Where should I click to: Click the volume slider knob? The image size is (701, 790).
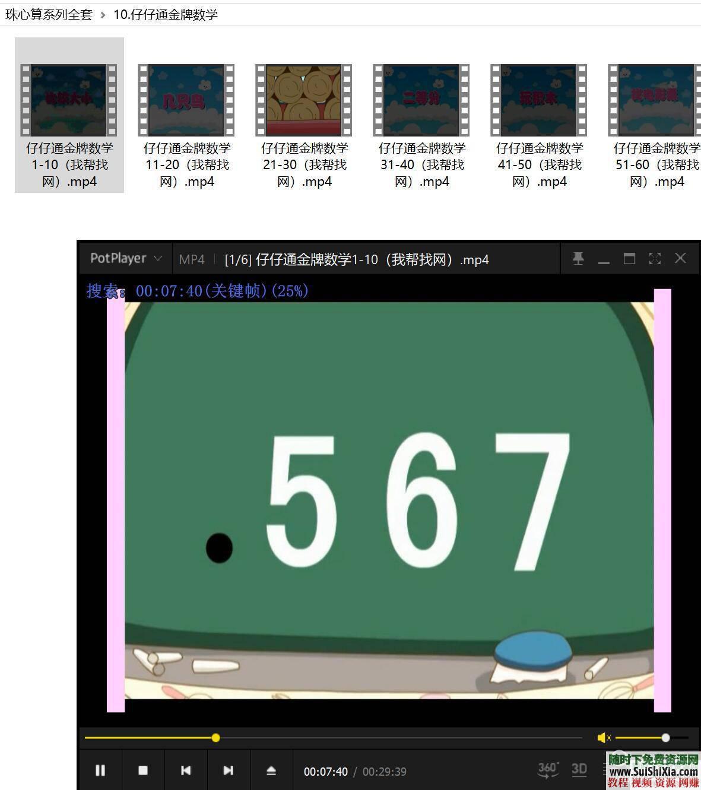[x=665, y=738]
